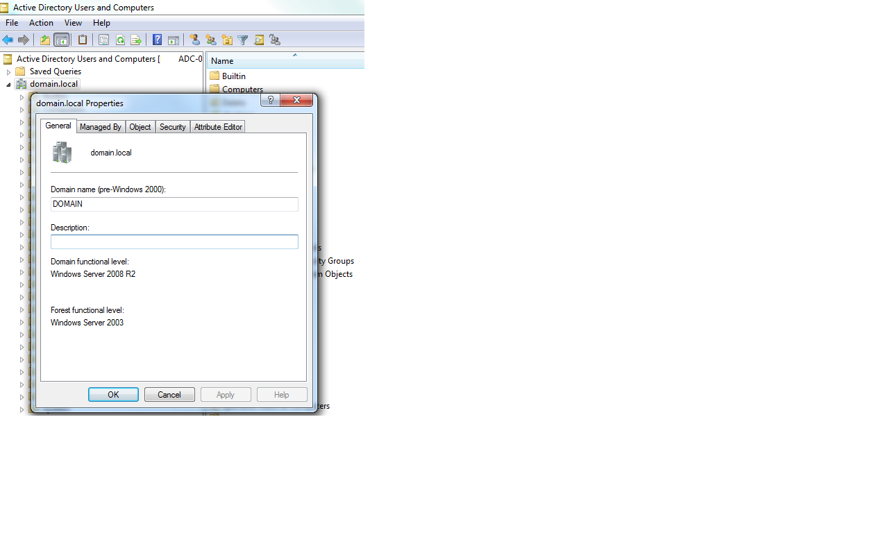Click the Cancel button
This screenshot has height=560, width=883.
169,394
